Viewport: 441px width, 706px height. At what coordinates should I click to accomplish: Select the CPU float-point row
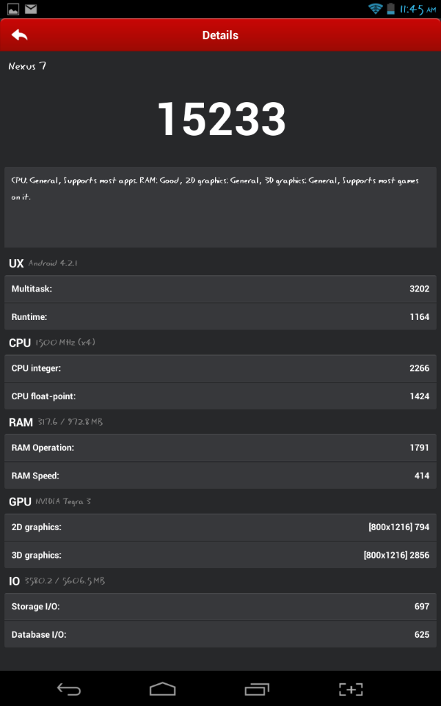[x=220, y=396]
